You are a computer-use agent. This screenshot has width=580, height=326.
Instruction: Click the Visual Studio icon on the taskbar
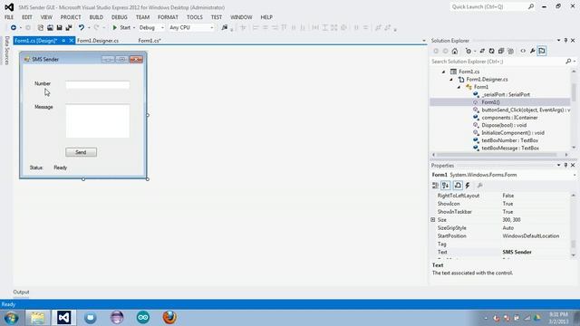click(x=63, y=318)
